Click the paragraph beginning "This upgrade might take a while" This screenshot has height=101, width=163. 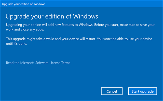79,41
